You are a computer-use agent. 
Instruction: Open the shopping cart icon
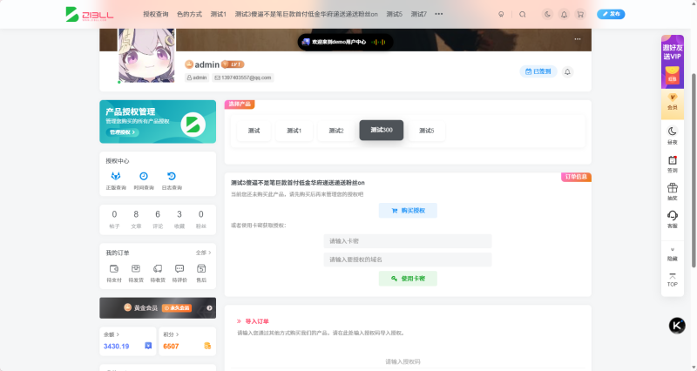[580, 14]
